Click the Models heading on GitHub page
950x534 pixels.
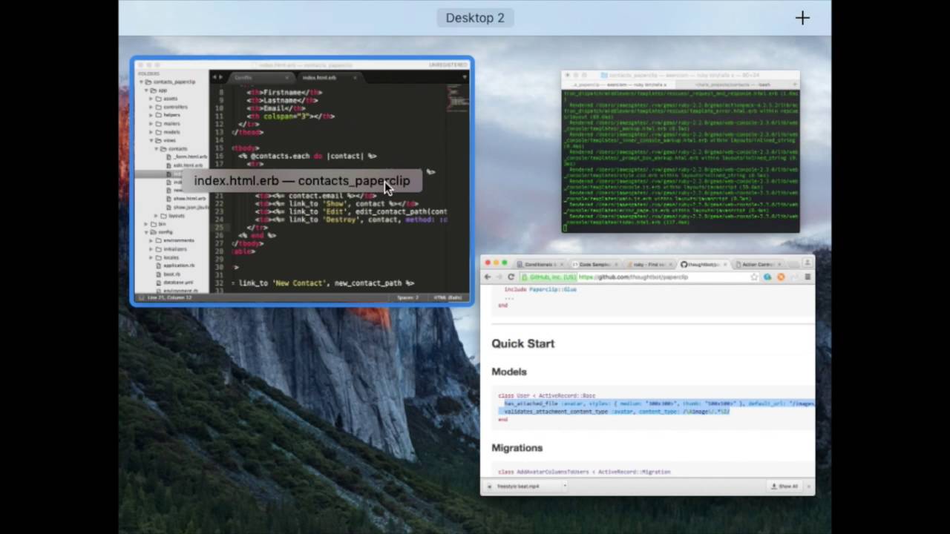509,372
